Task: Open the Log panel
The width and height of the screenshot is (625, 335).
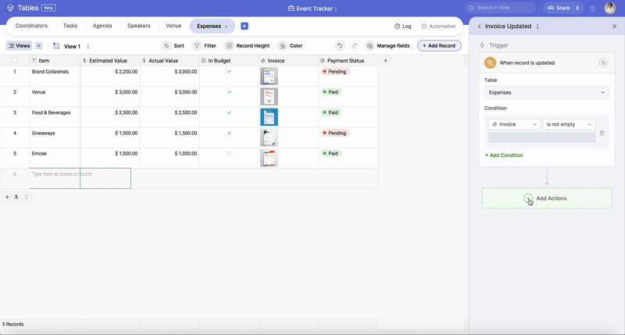Action: pyautogui.click(x=403, y=27)
